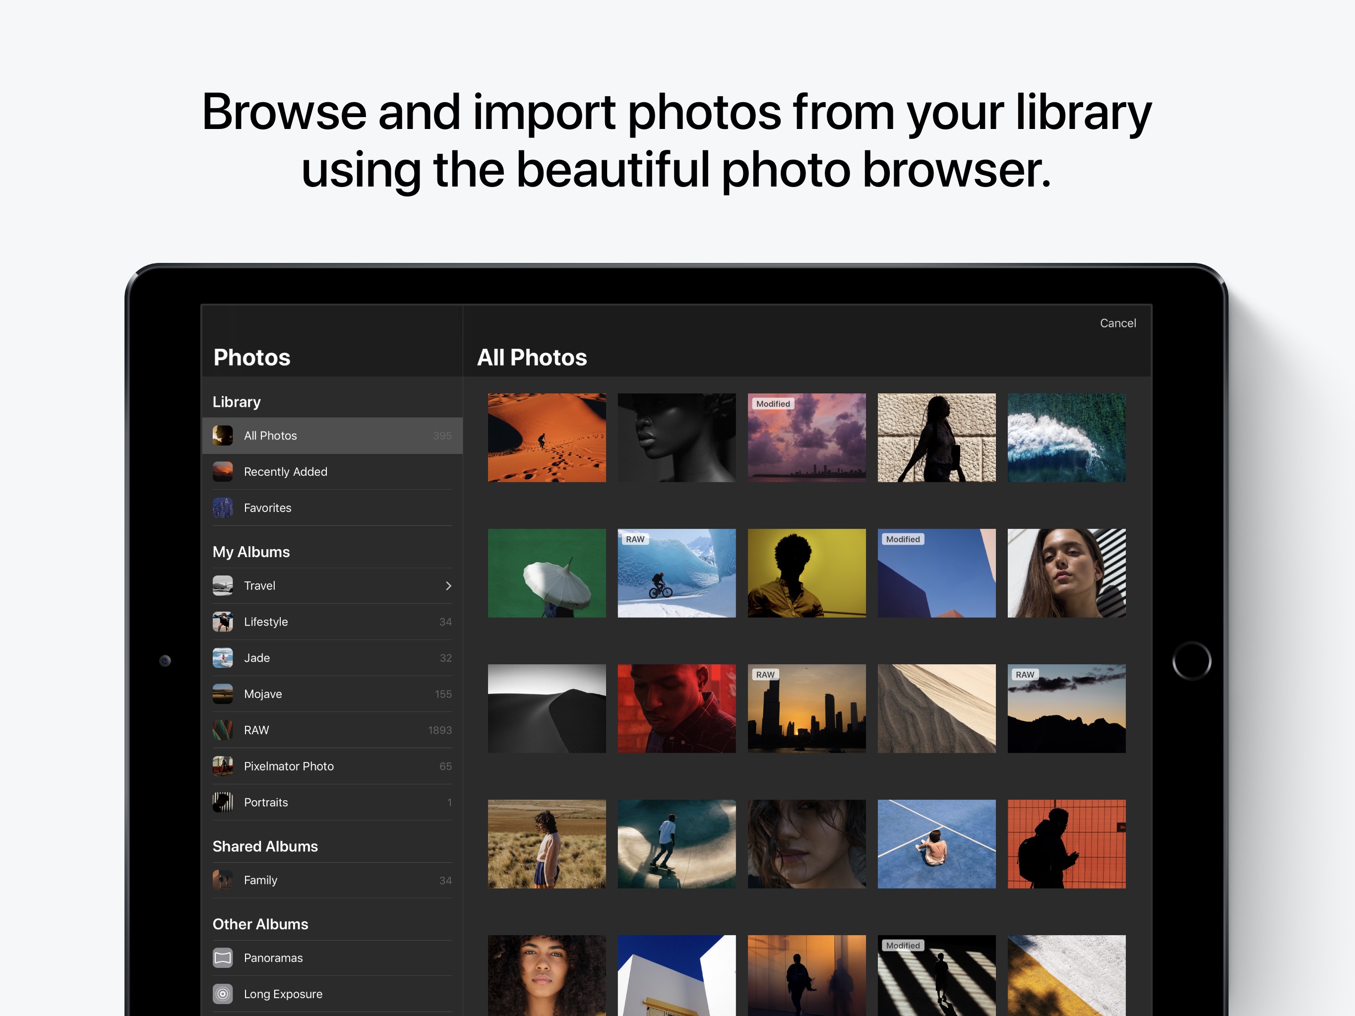This screenshot has height=1016, width=1355.
Task: Select the Modified striped shadows pedestrian photo
Action: (x=936, y=975)
